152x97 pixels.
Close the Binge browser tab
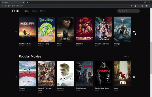pyautogui.click(x=24, y=2)
